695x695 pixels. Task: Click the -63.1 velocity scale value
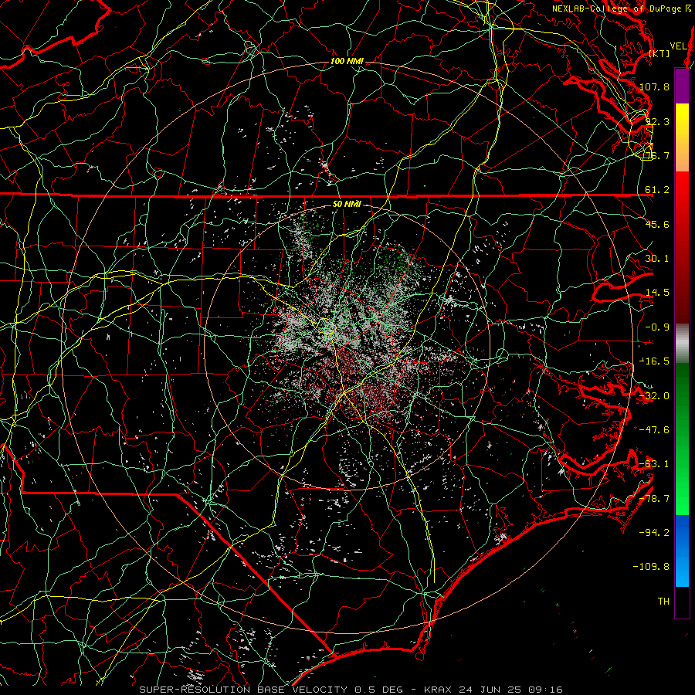(654, 464)
